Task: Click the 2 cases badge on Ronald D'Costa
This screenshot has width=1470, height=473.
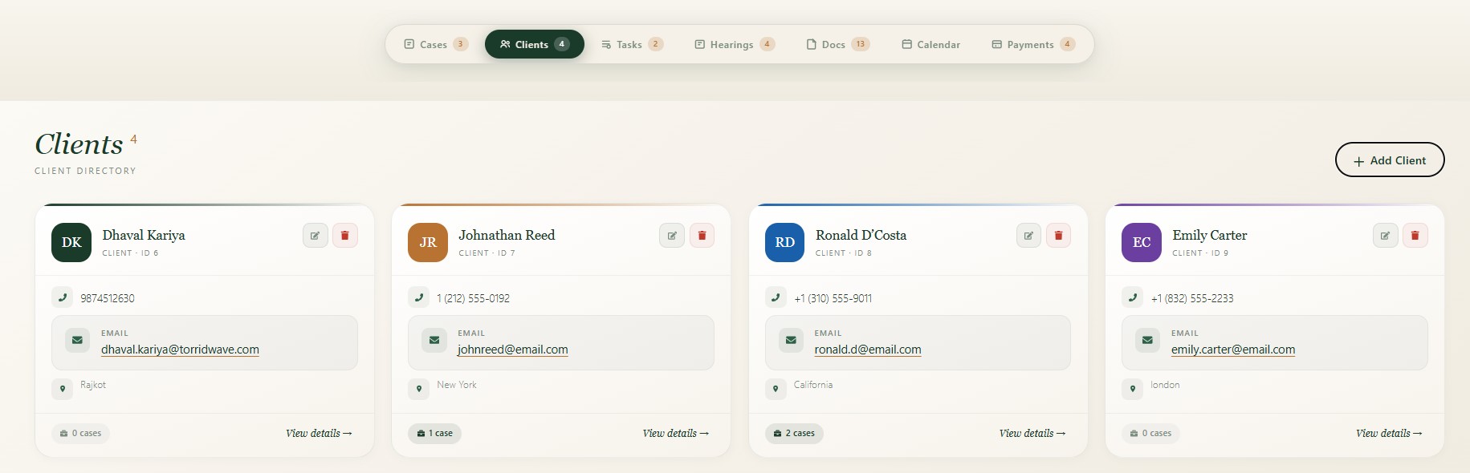Action: click(x=794, y=433)
